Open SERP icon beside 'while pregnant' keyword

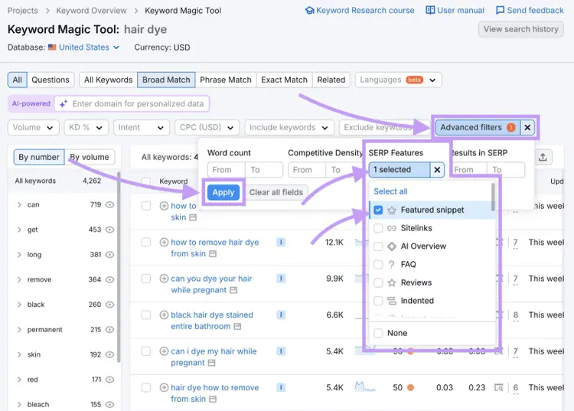coord(233,290)
